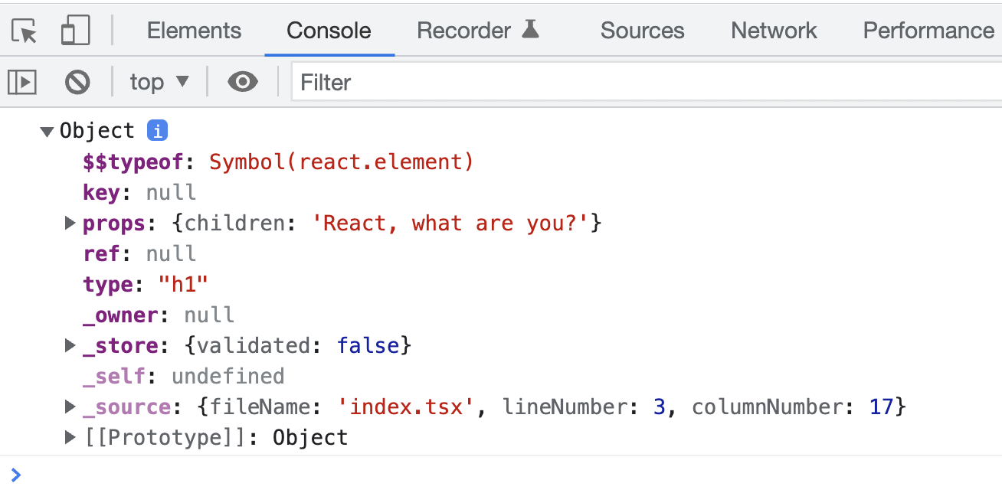Select the type "h1" property row
The width and height of the screenshot is (1002, 493).
[x=146, y=285]
